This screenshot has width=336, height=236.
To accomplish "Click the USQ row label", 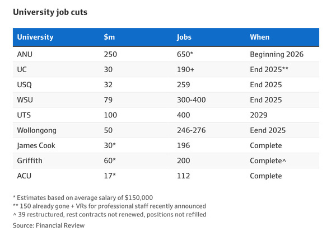I will 26,85.
